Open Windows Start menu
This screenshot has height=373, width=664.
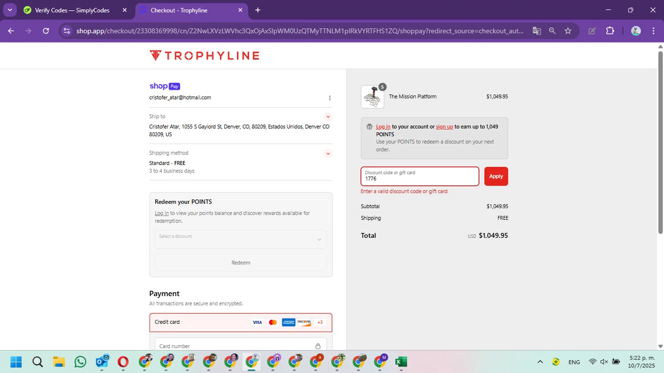[16, 362]
